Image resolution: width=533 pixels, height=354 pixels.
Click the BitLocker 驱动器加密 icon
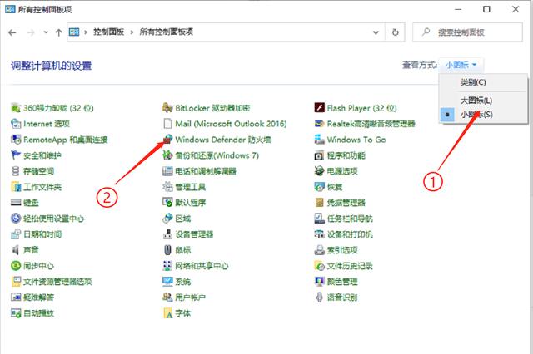[167, 108]
